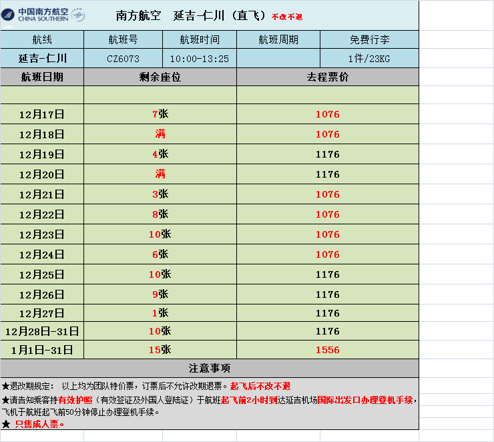Click the date cell 12月17日
This screenshot has height=442, width=494.
pos(42,114)
